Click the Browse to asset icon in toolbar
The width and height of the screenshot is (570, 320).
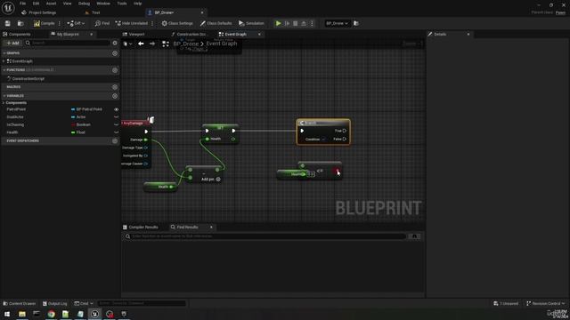tap(20, 23)
